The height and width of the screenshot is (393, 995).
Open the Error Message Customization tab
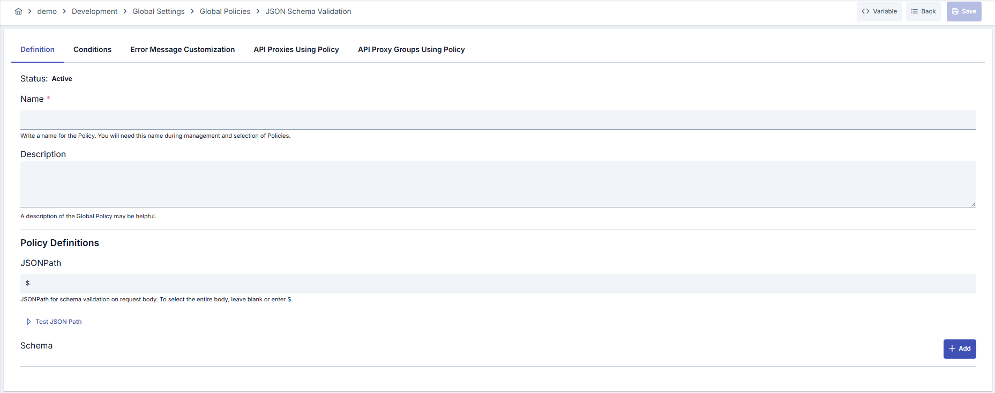click(x=183, y=49)
